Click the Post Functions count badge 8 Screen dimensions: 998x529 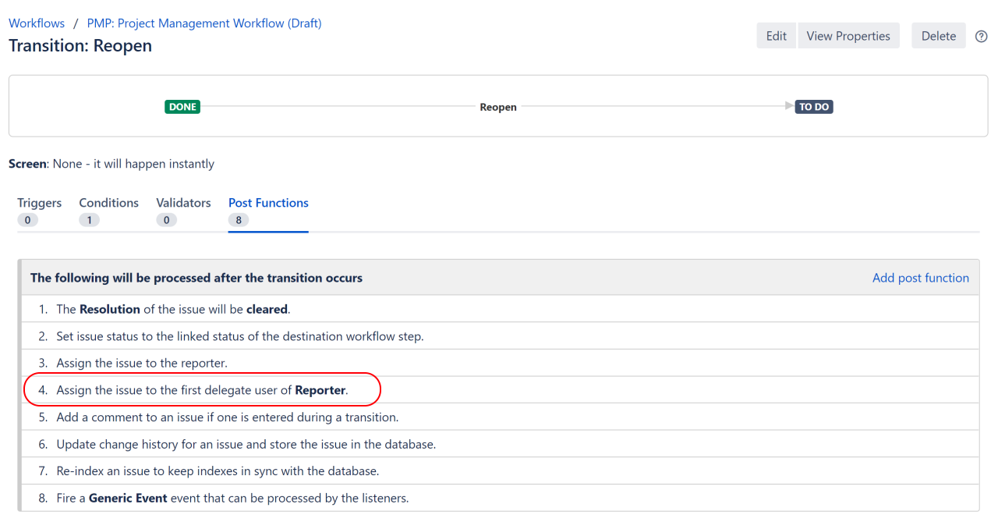click(238, 220)
